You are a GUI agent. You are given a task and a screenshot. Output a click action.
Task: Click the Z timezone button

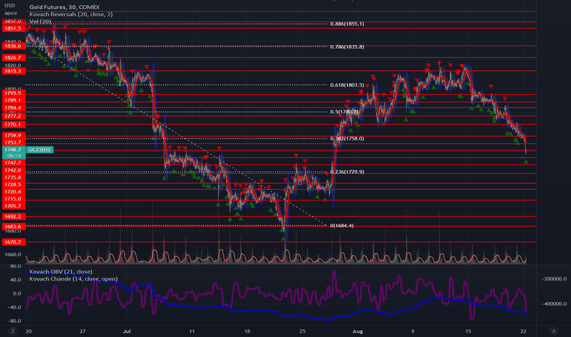coord(13,331)
